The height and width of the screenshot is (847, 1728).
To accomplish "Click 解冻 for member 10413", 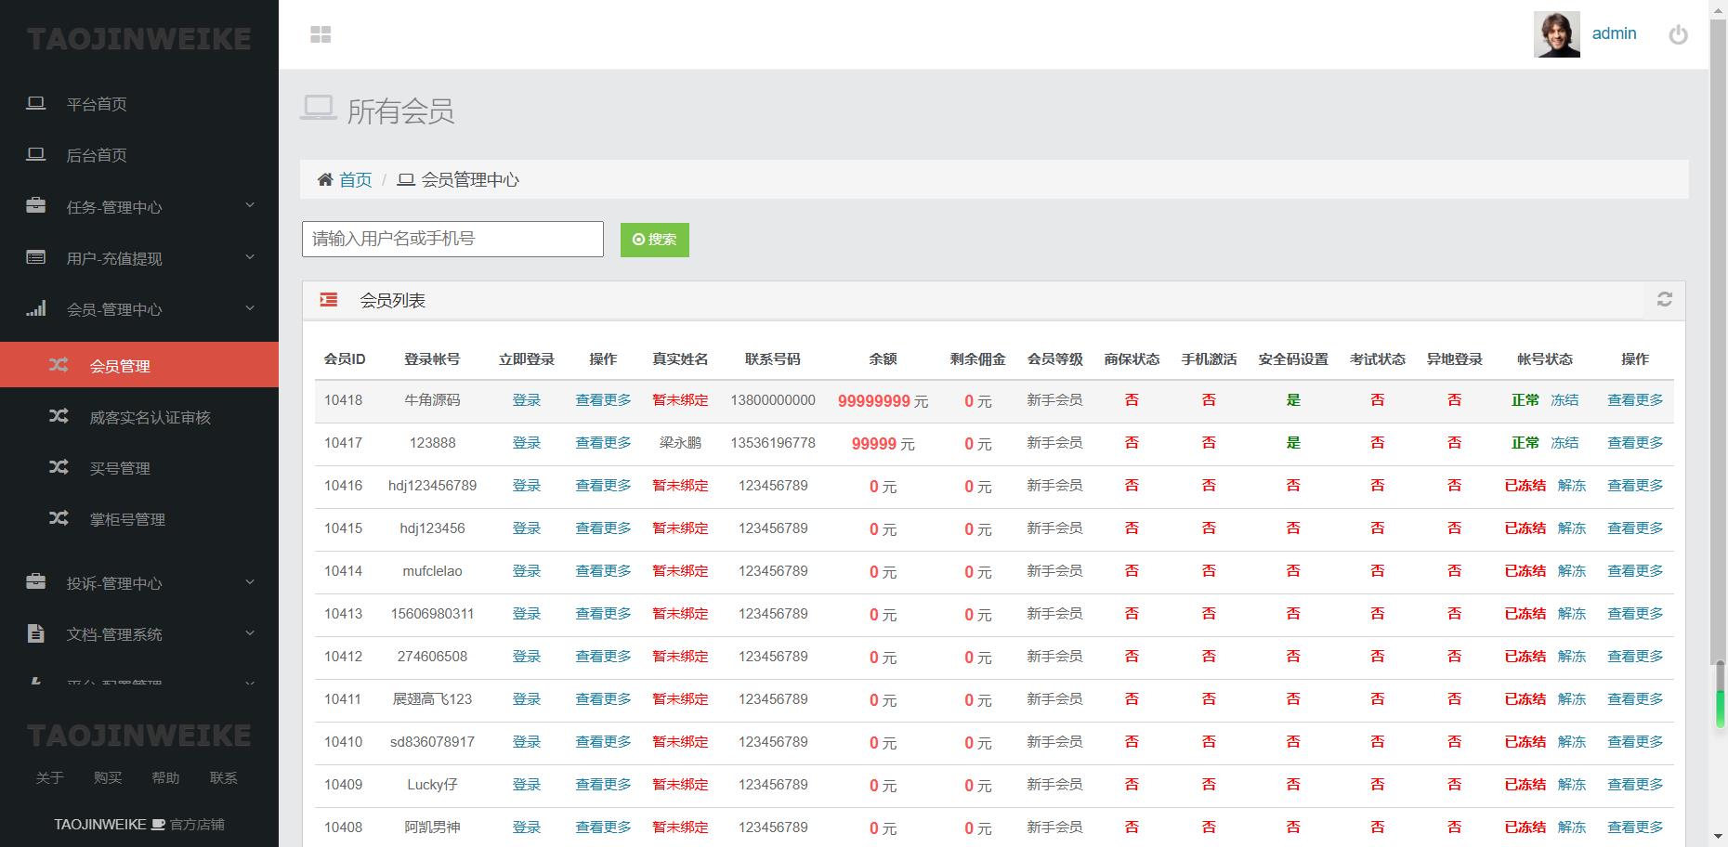I will (1572, 614).
